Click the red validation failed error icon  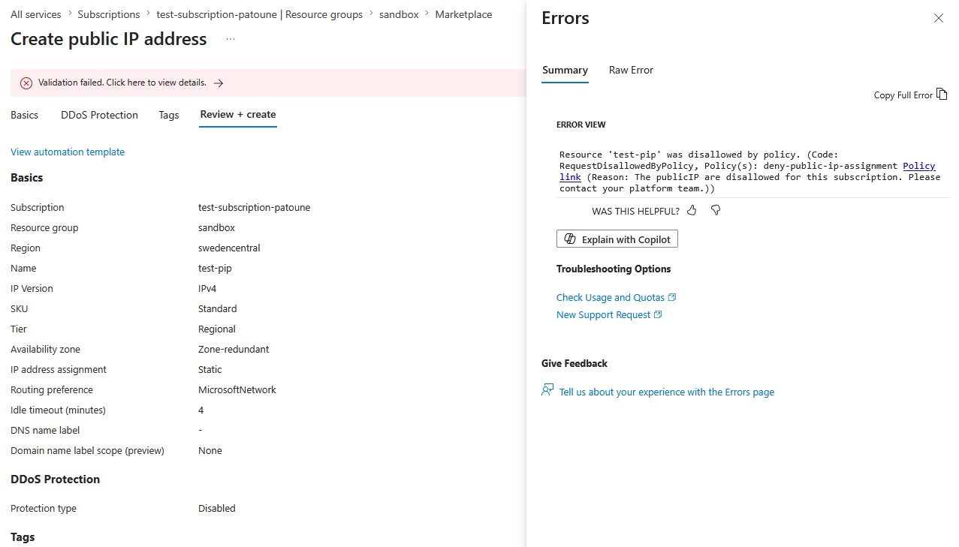tap(26, 83)
